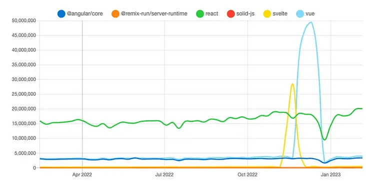This screenshot has height=181, width=366.
Task: Click the light blue vue legend dot
Action: click(x=300, y=14)
